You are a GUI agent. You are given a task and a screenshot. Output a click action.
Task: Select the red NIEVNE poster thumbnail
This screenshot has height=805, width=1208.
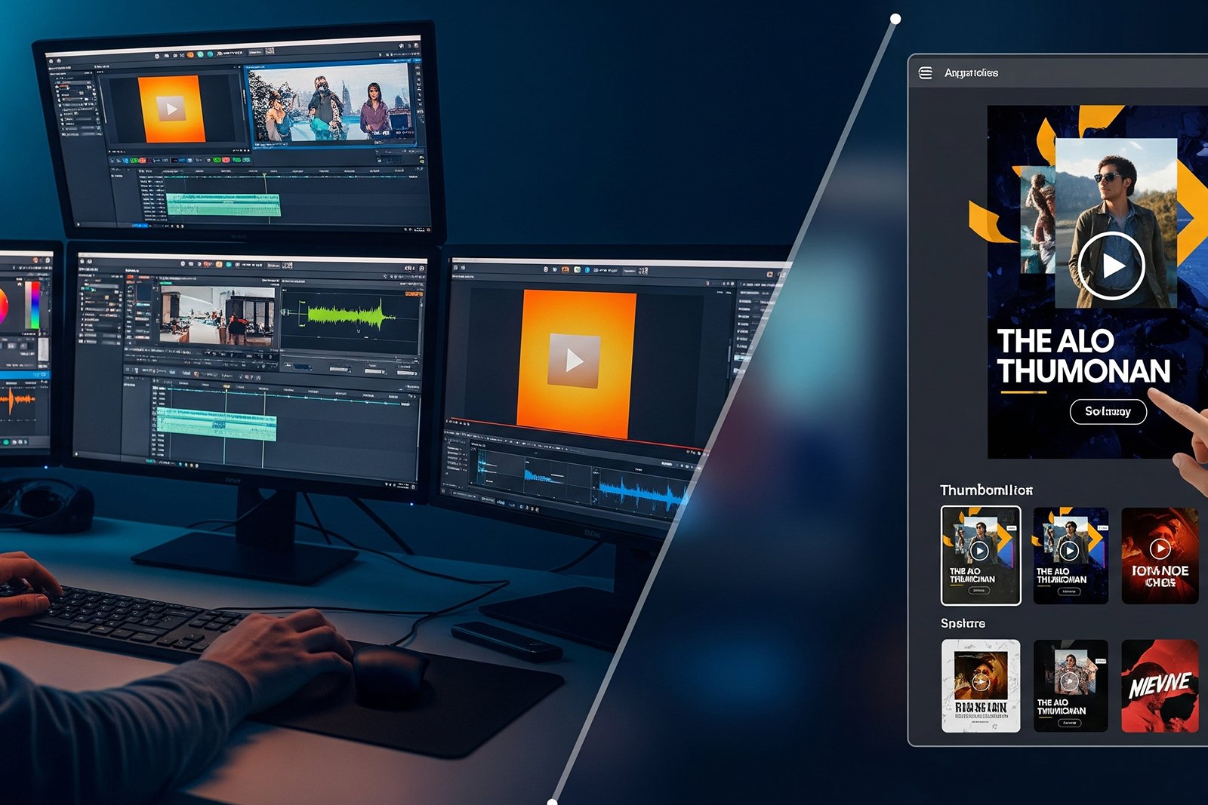(1159, 686)
